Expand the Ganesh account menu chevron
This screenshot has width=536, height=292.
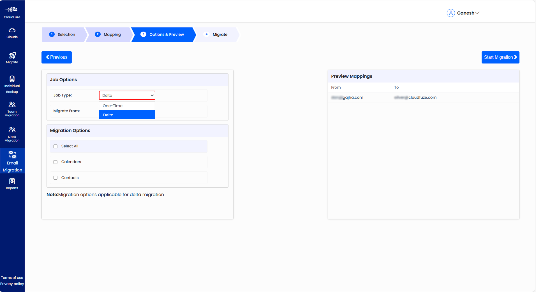pos(477,13)
